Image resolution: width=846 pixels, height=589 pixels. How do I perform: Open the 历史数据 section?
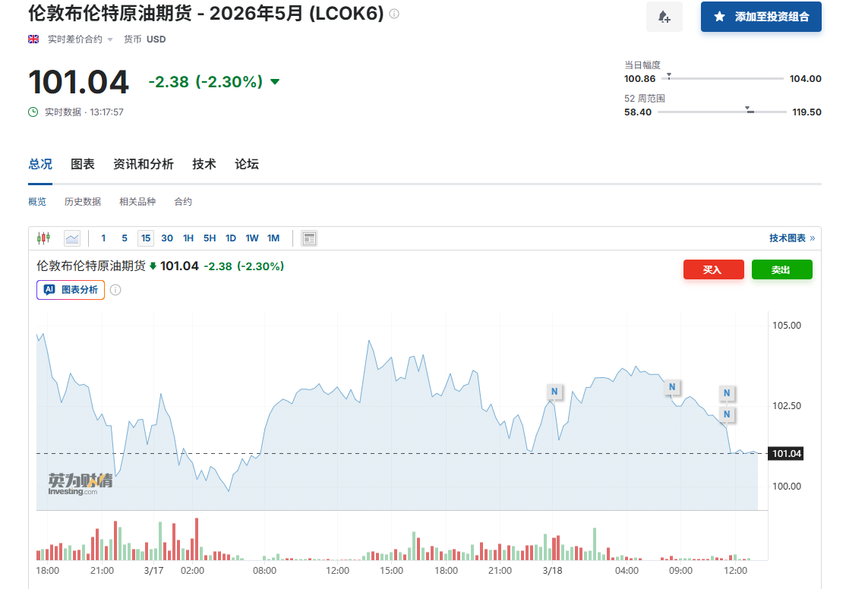tap(82, 201)
